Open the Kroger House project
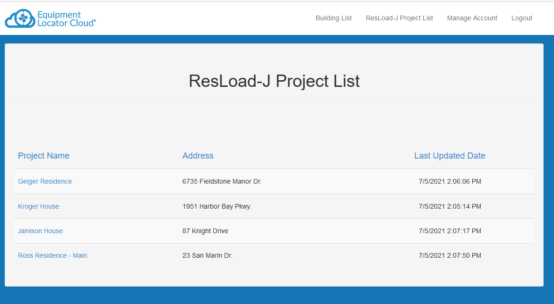The width and height of the screenshot is (554, 304). [x=38, y=206]
